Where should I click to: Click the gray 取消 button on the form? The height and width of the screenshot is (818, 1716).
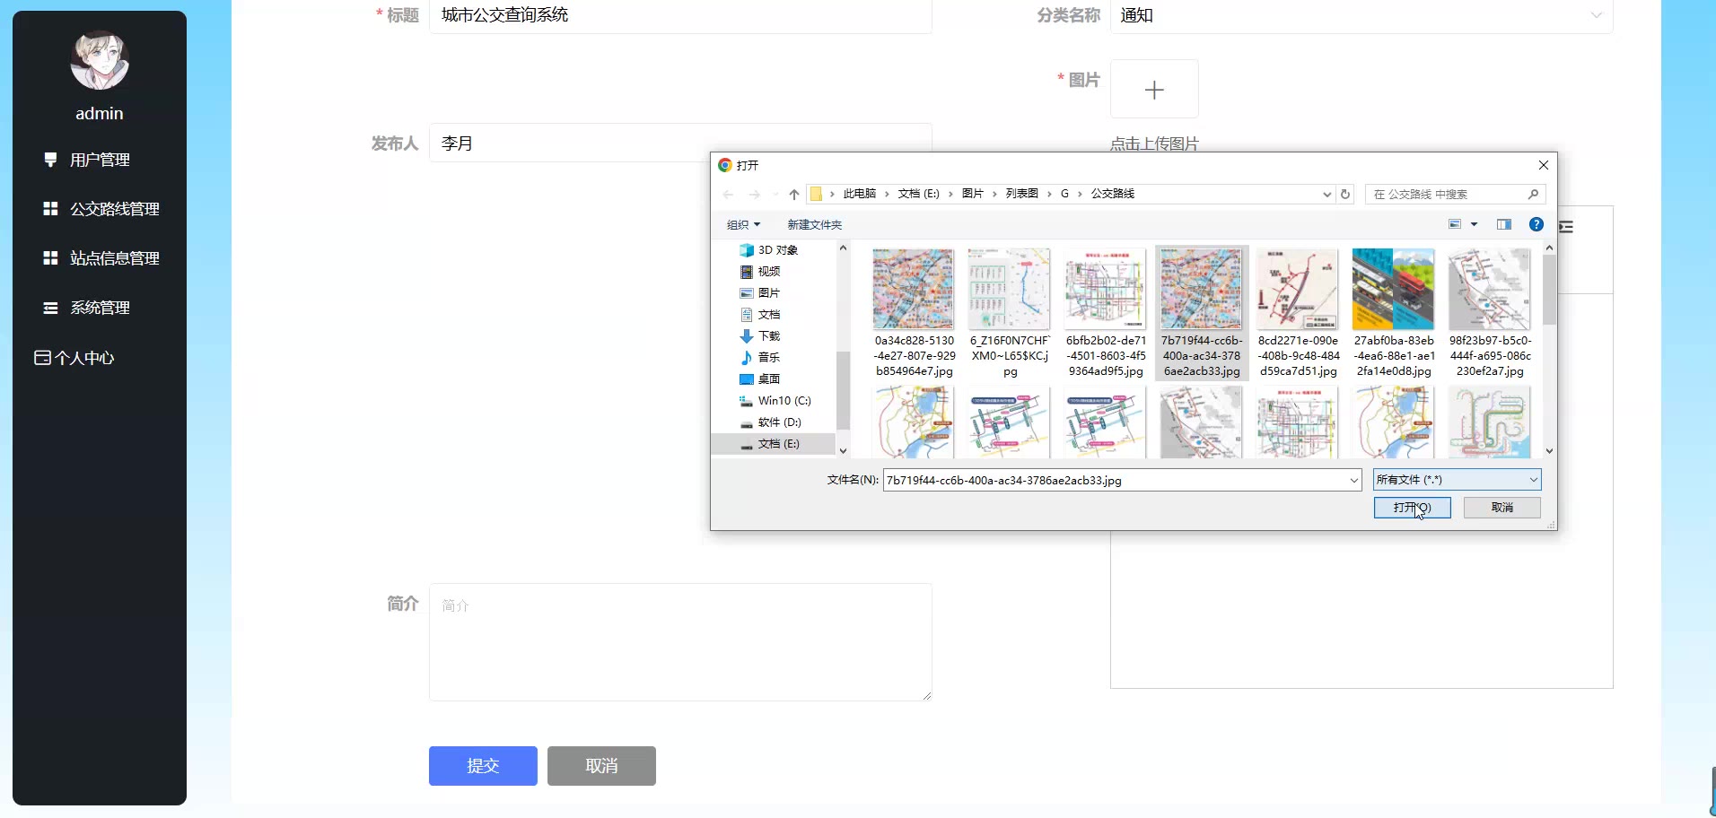point(601,766)
